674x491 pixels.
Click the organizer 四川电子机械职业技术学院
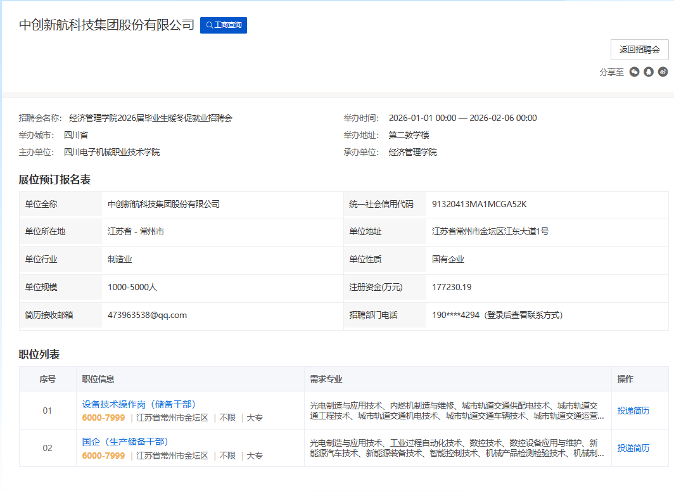pyautogui.click(x=111, y=152)
